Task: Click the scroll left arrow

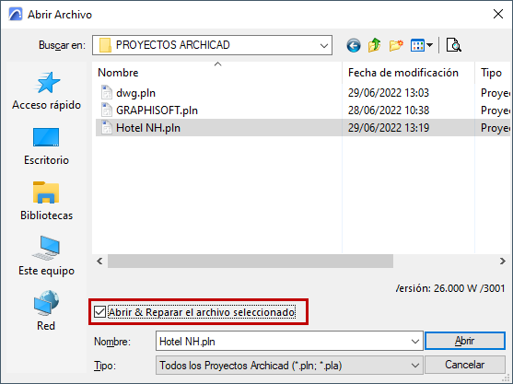Action: (x=99, y=261)
